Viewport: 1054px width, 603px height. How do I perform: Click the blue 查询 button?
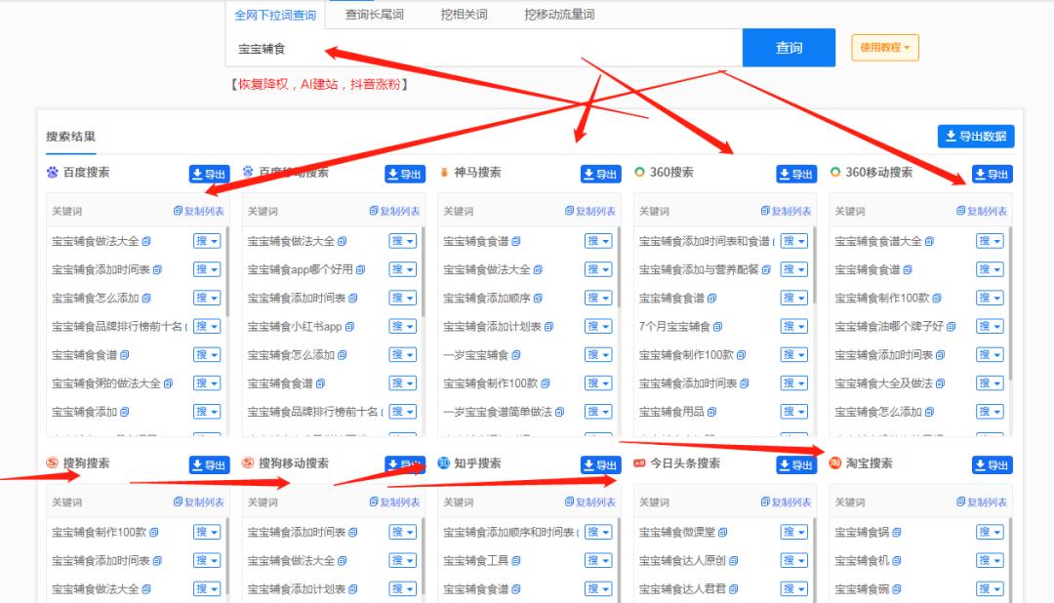click(789, 48)
